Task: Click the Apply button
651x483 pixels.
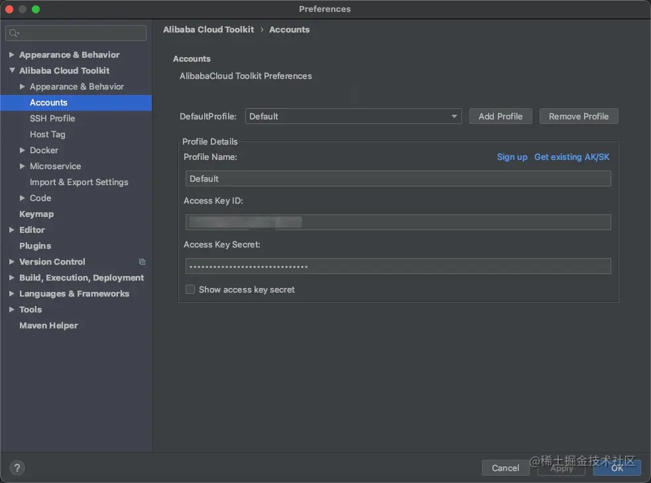Action: (x=562, y=468)
